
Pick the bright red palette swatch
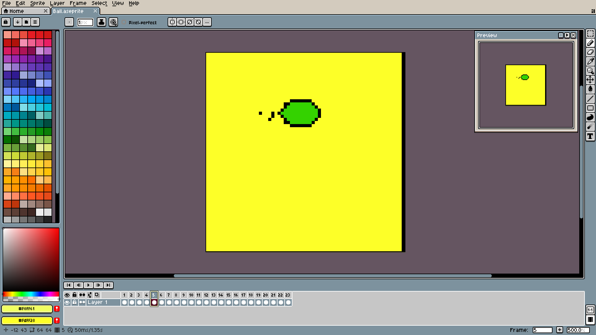click(x=32, y=35)
